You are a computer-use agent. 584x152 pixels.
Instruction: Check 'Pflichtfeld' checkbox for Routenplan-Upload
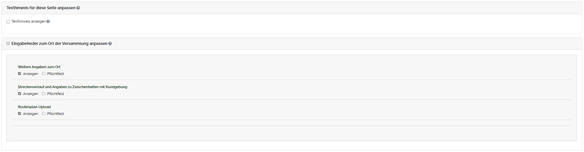(x=44, y=114)
